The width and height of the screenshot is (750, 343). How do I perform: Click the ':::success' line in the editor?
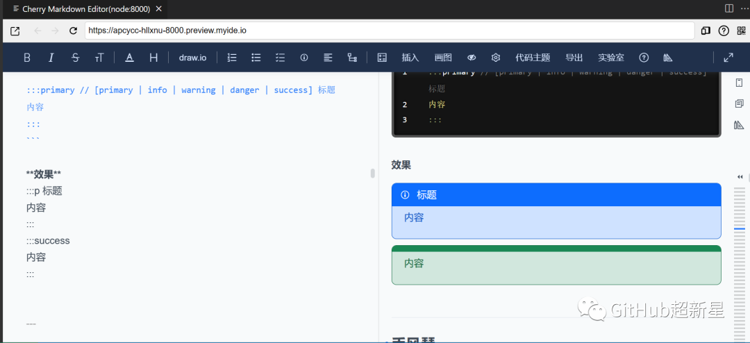tap(49, 241)
